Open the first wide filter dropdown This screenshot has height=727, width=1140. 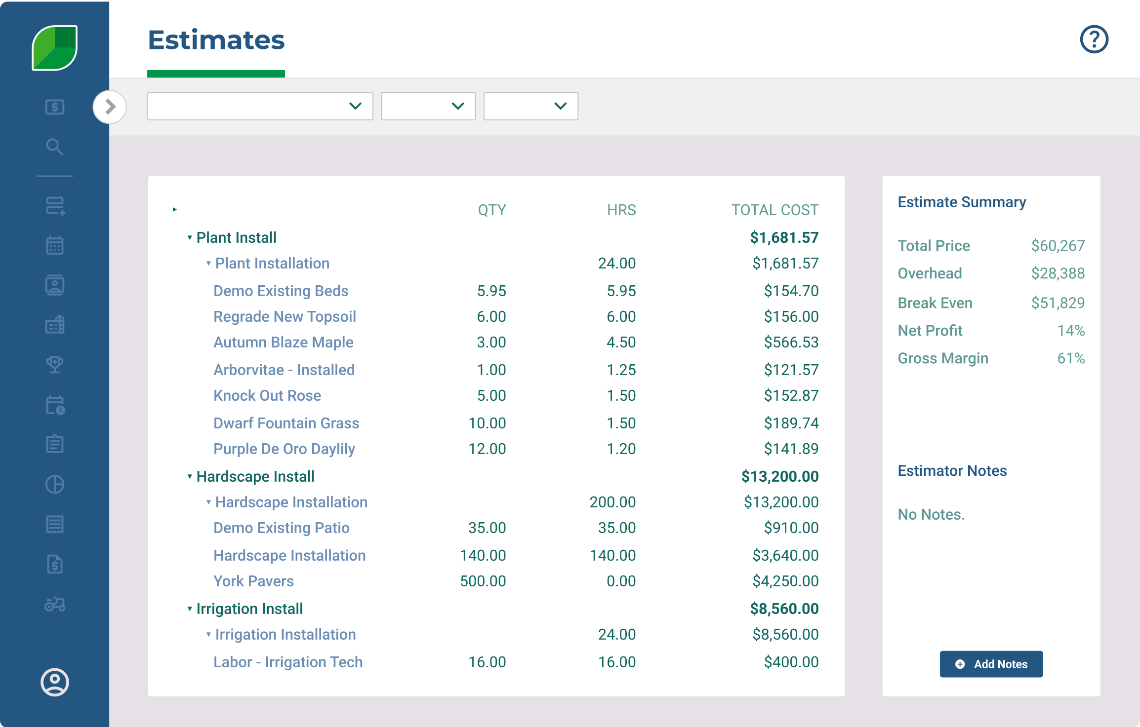(260, 106)
